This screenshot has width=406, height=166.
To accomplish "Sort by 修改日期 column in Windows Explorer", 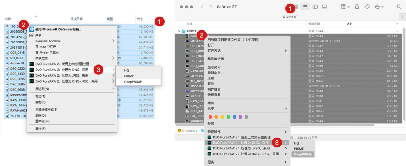I will [77, 19].
